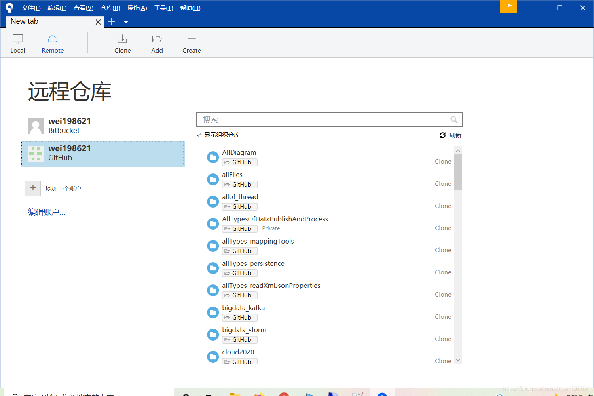Clone the bigdata_storm repository
This screenshot has height=396, width=594.
tap(443, 339)
